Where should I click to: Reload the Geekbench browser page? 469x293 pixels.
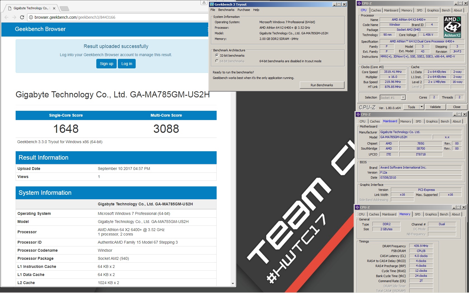point(22,17)
